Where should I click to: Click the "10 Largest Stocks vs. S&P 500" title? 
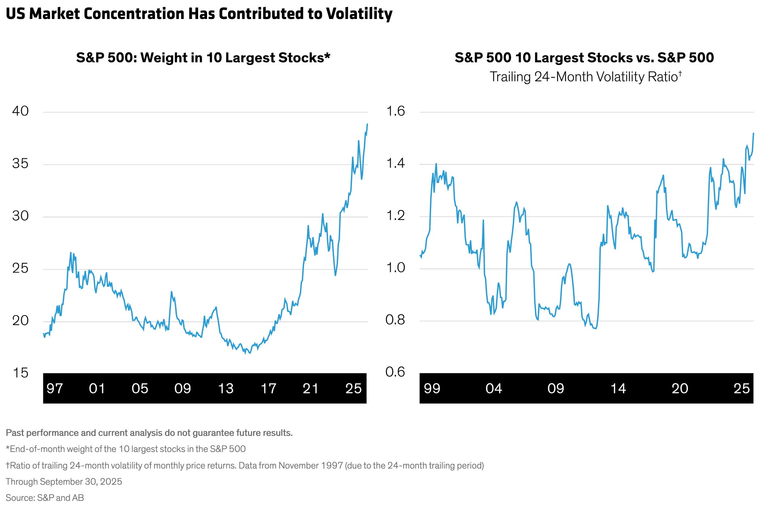[584, 58]
